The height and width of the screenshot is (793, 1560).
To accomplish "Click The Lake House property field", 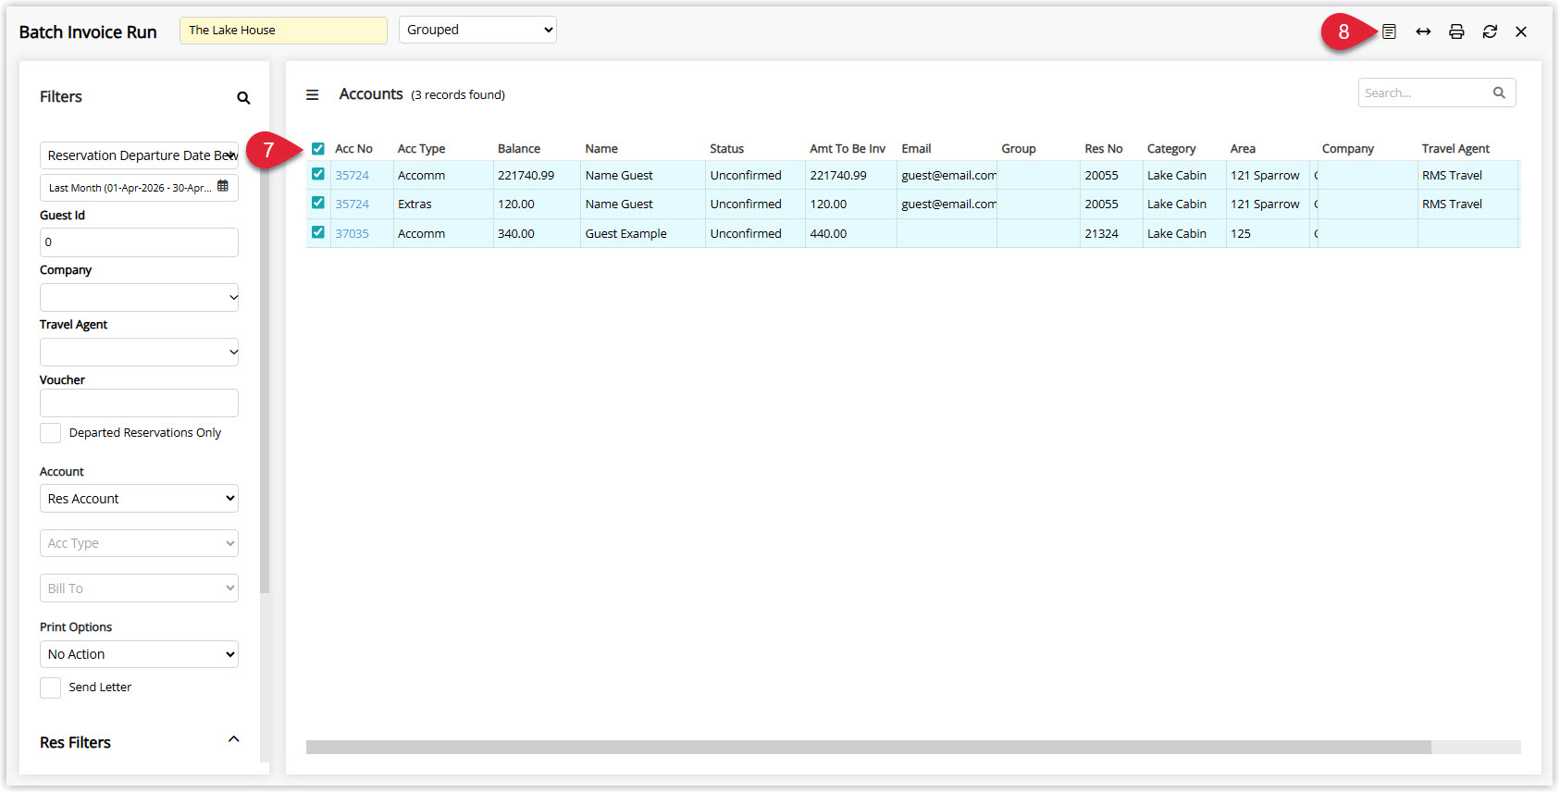I will pyautogui.click(x=283, y=30).
